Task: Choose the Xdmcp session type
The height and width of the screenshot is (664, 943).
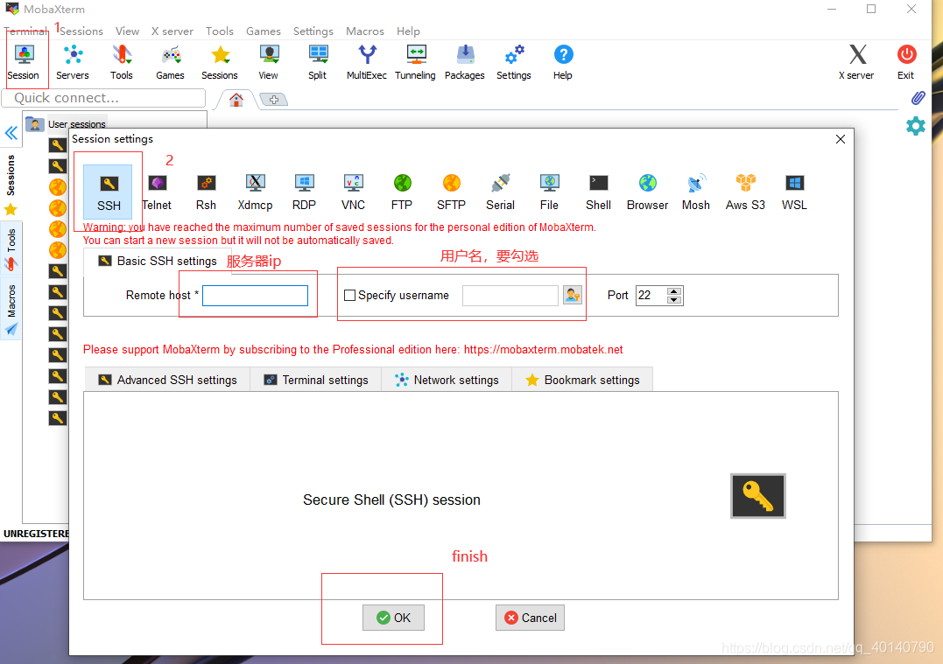Action: click(x=255, y=192)
